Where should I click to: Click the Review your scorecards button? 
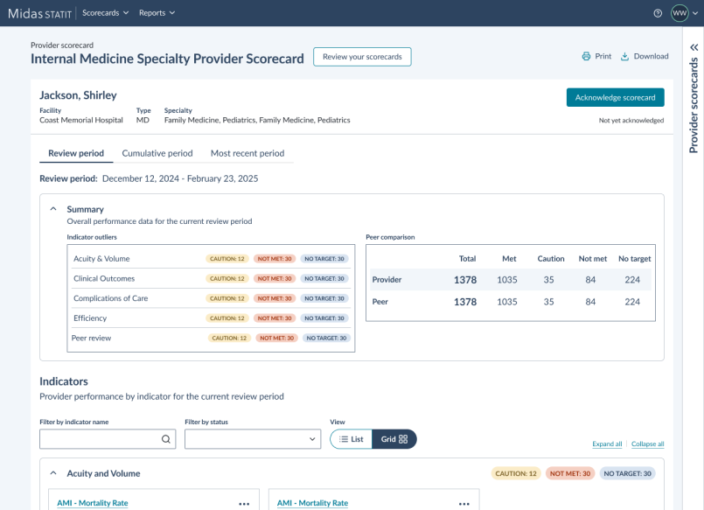point(362,57)
